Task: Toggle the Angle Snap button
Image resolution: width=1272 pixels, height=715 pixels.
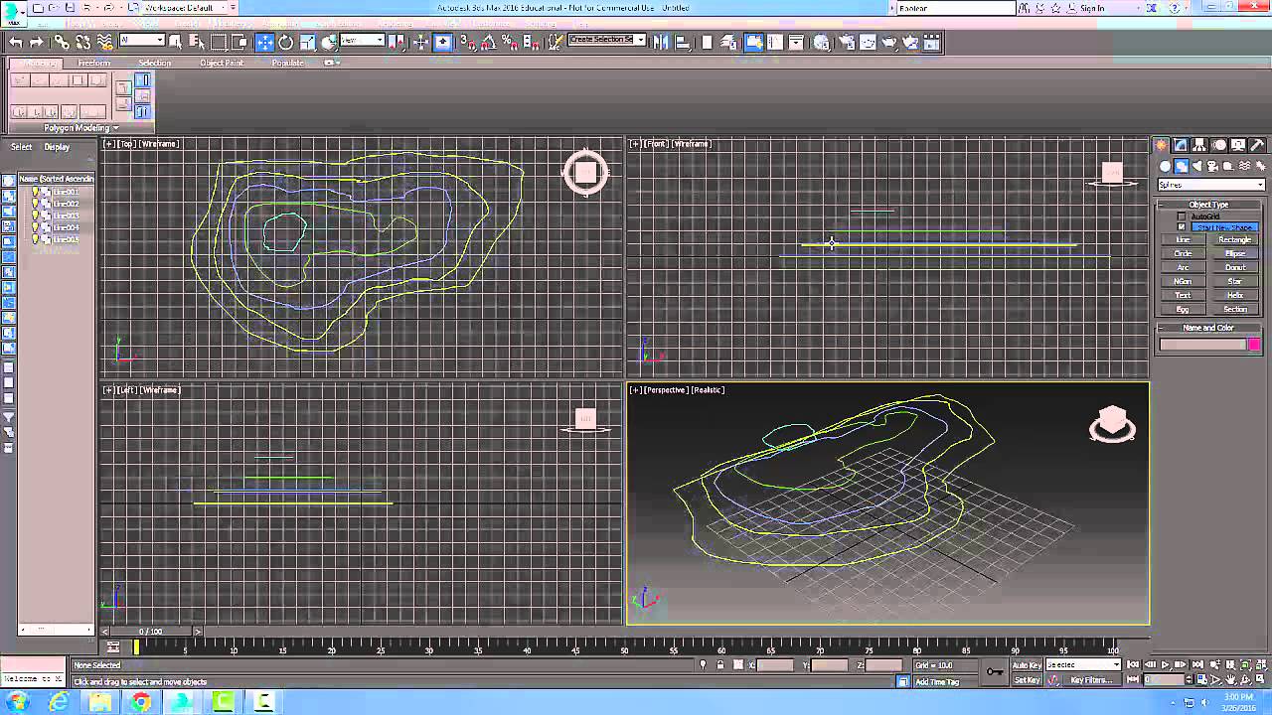Action: coord(488,42)
